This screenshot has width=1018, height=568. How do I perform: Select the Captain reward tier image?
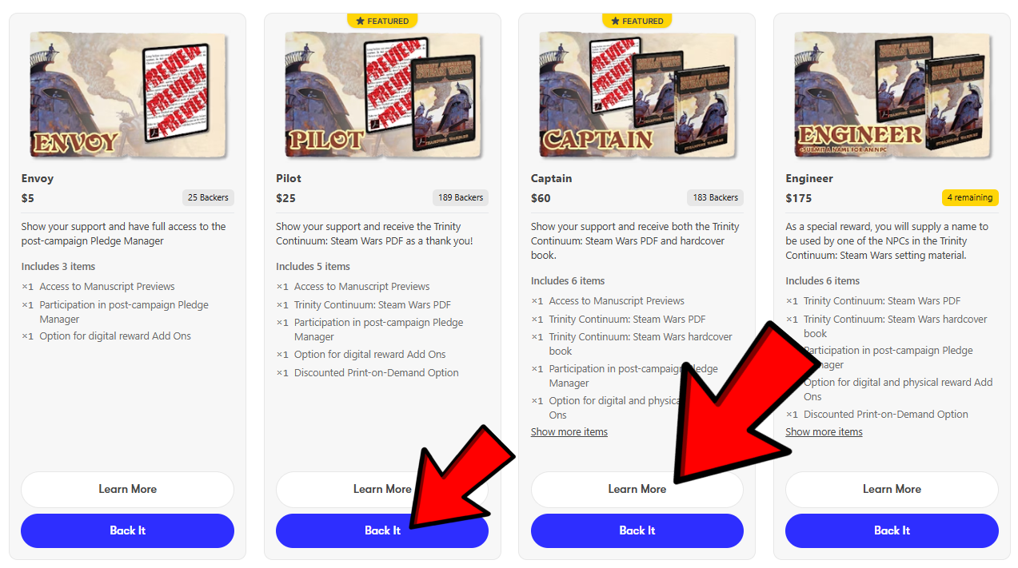click(637, 94)
